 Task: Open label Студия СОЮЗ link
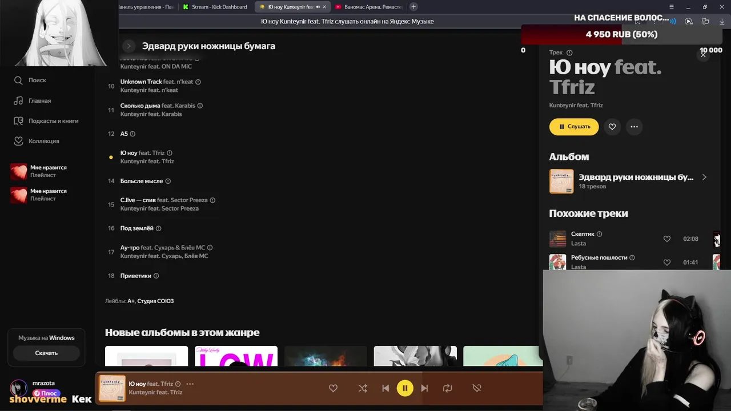tap(155, 301)
